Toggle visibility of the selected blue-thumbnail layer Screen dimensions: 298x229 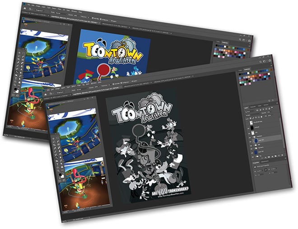[250, 142]
